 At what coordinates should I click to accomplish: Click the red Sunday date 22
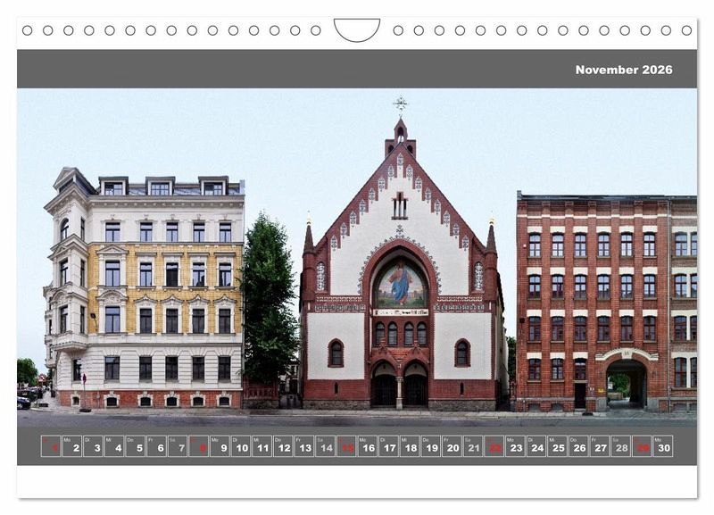494,446
